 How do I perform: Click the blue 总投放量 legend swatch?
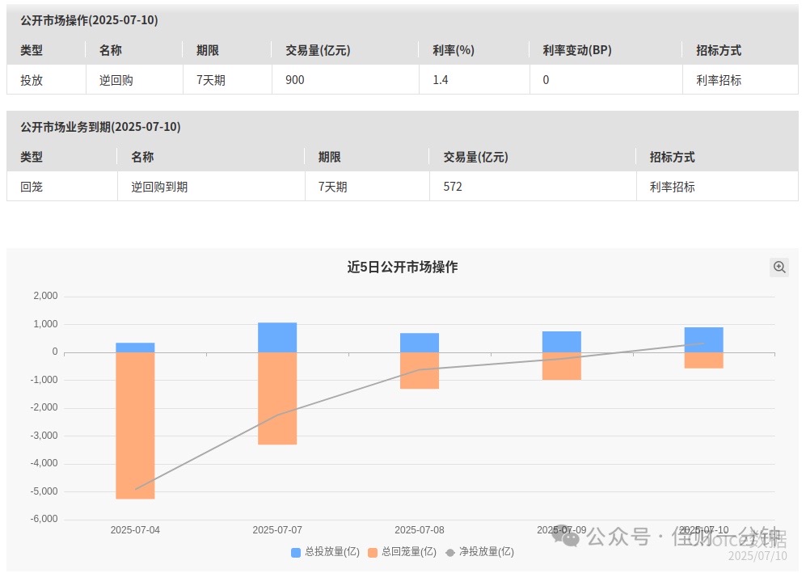[x=296, y=553]
